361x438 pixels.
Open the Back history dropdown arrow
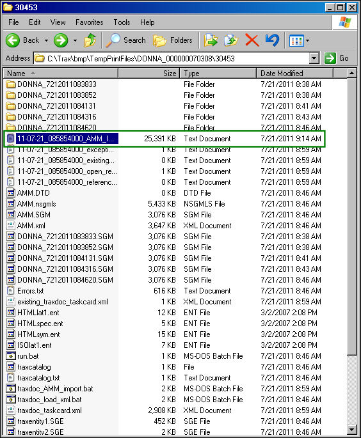47,41
